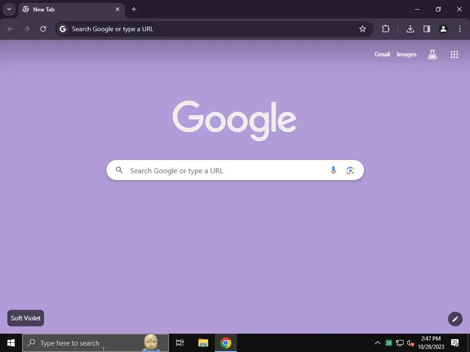The image size is (470, 352).
Task: Open Search Labs flask icon
Action: click(432, 54)
